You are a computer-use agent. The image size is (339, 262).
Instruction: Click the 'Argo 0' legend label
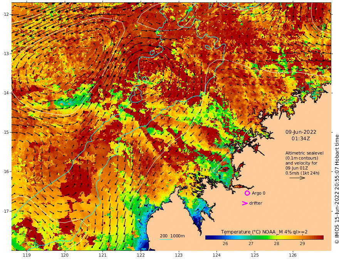[258, 193]
